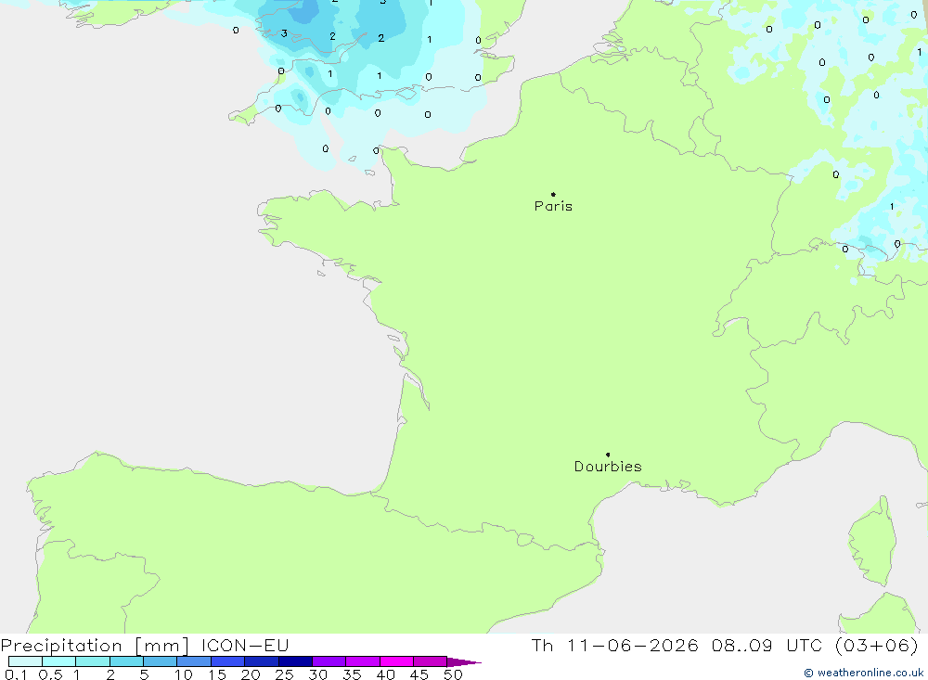Click the '35' legend scale label

pyautogui.click(x=352, y=674)
